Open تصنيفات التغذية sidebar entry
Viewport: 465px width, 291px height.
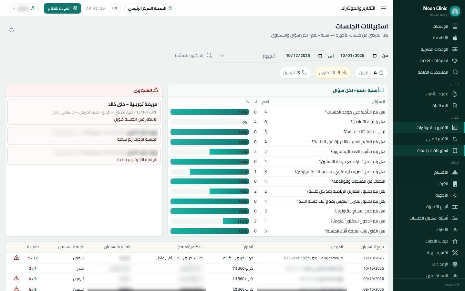point(429,61)
